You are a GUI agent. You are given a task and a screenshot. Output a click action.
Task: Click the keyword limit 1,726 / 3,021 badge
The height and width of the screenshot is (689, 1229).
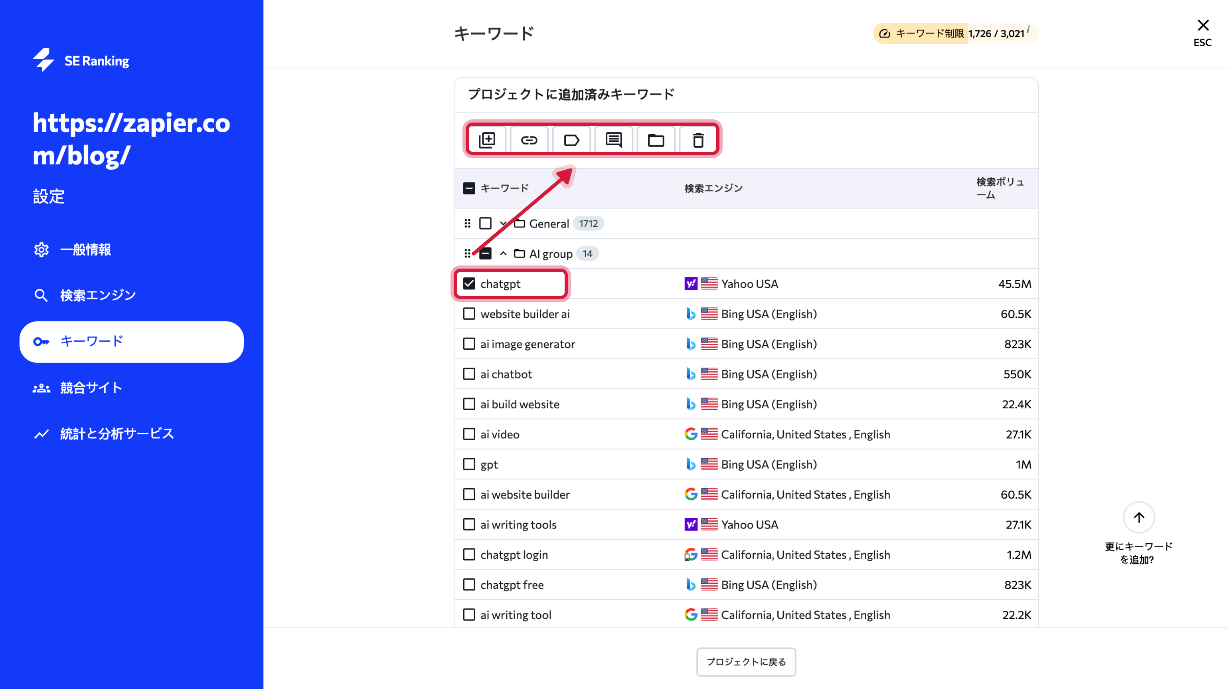[x=955, y=34]
